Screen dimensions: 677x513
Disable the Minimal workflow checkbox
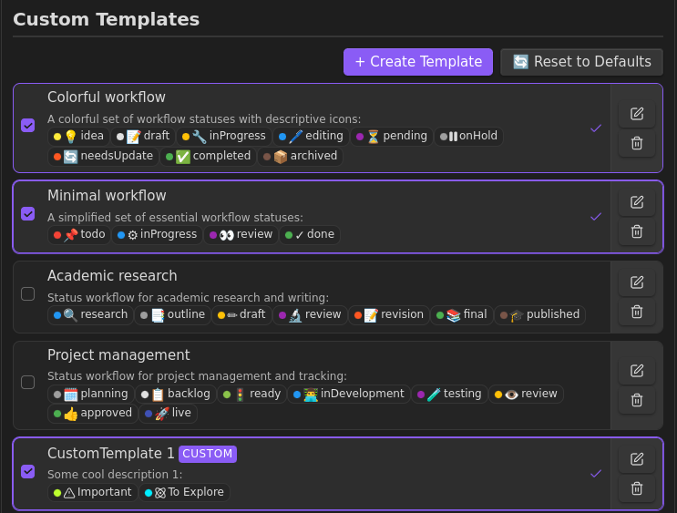pyautogui.click(x=28, y=214)
